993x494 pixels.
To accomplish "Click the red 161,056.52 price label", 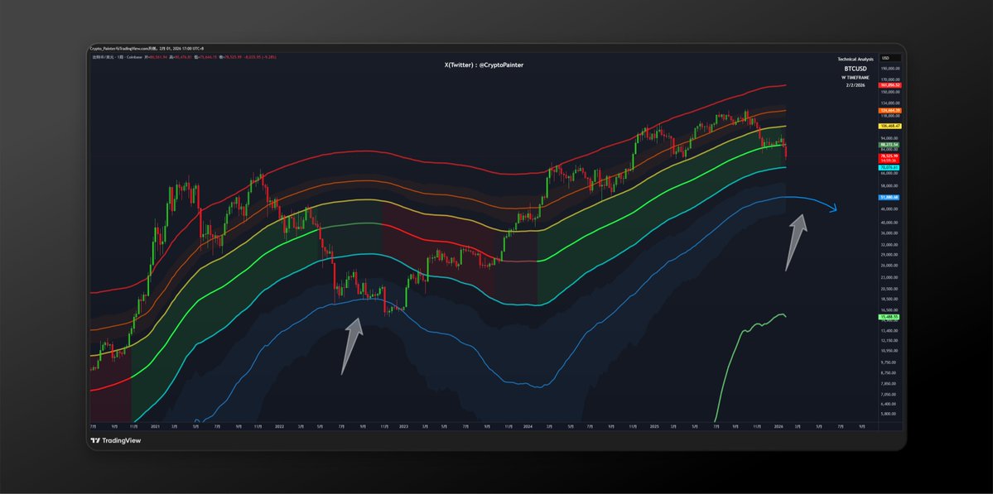I will coord(890,85).
